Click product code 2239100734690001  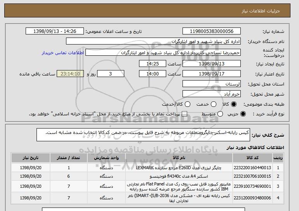tap(252, 187)
